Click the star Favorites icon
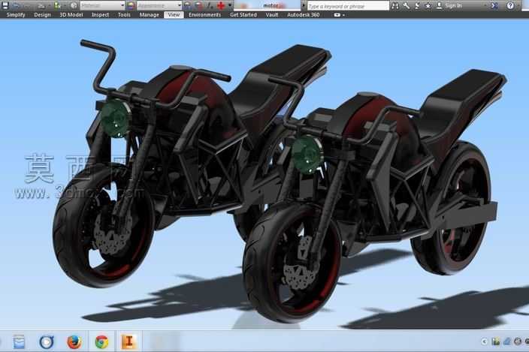This screenshot has height=352, width=529. [428, 6]
